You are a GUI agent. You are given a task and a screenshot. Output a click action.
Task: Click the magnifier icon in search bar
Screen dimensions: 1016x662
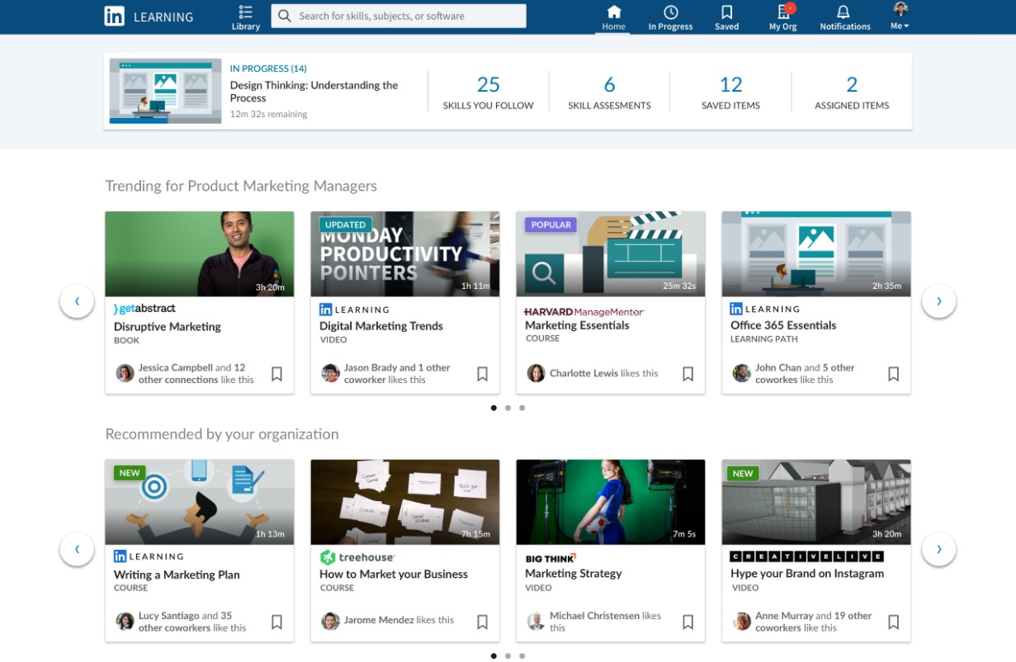[285, 16]
